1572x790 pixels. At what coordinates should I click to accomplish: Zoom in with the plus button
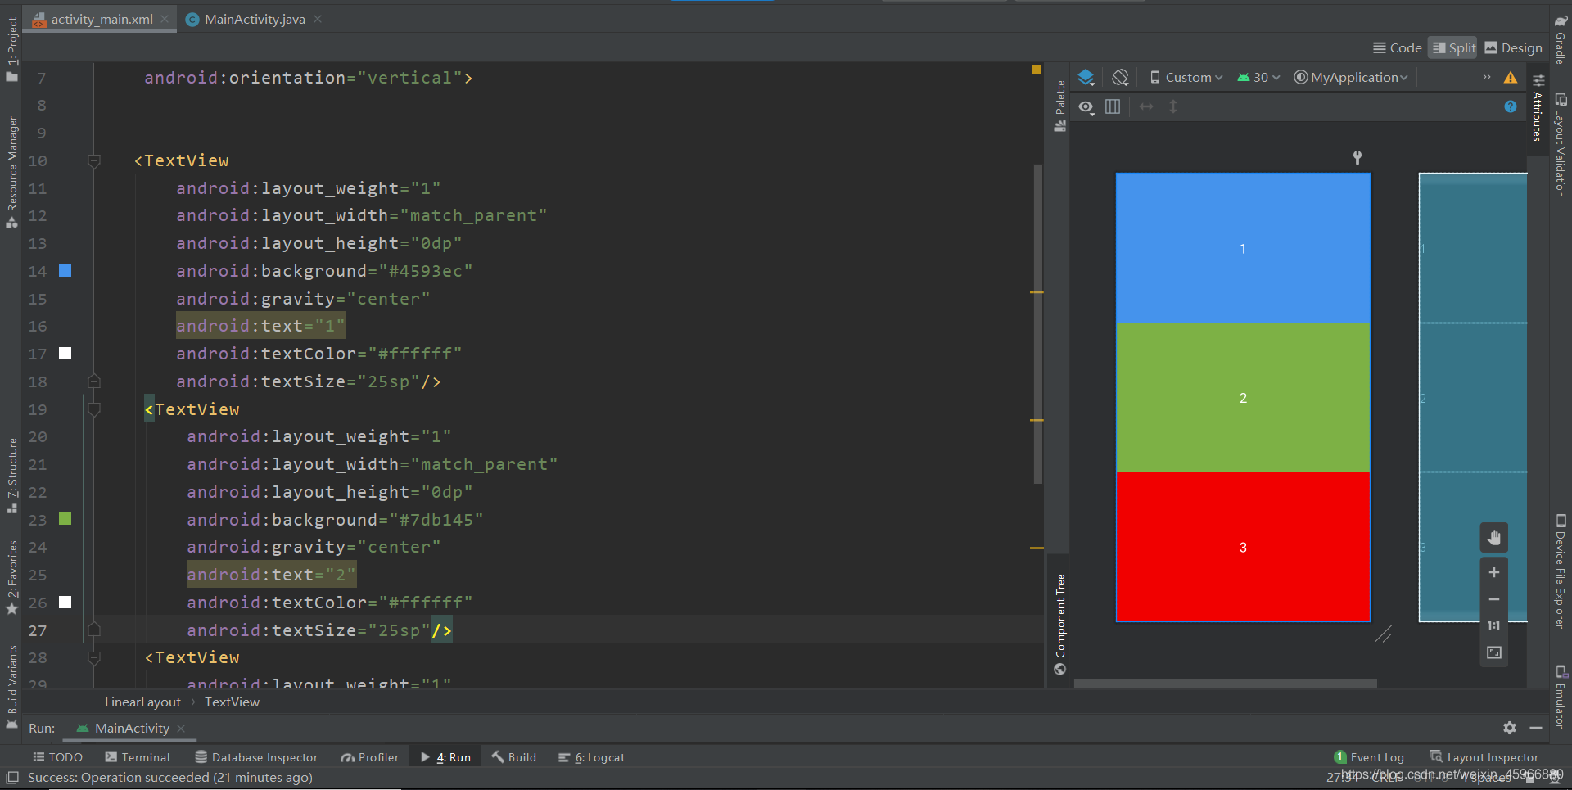[1494, 572]
